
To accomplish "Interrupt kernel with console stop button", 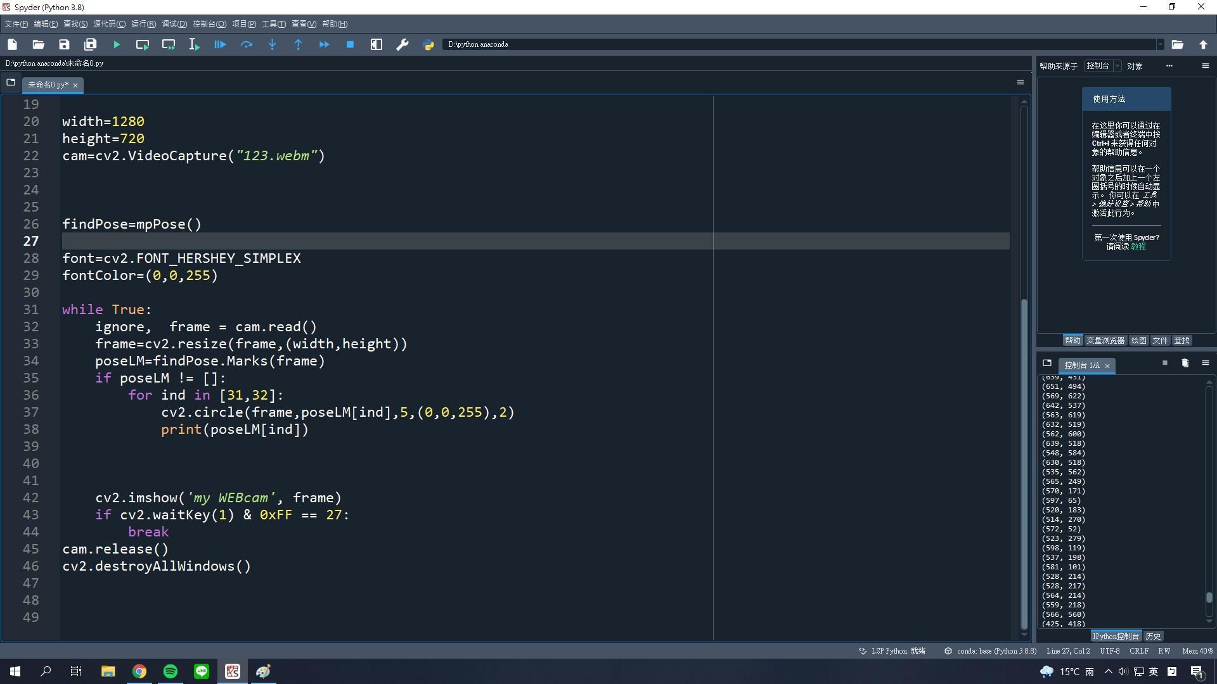I will (x=1165, y=363).
